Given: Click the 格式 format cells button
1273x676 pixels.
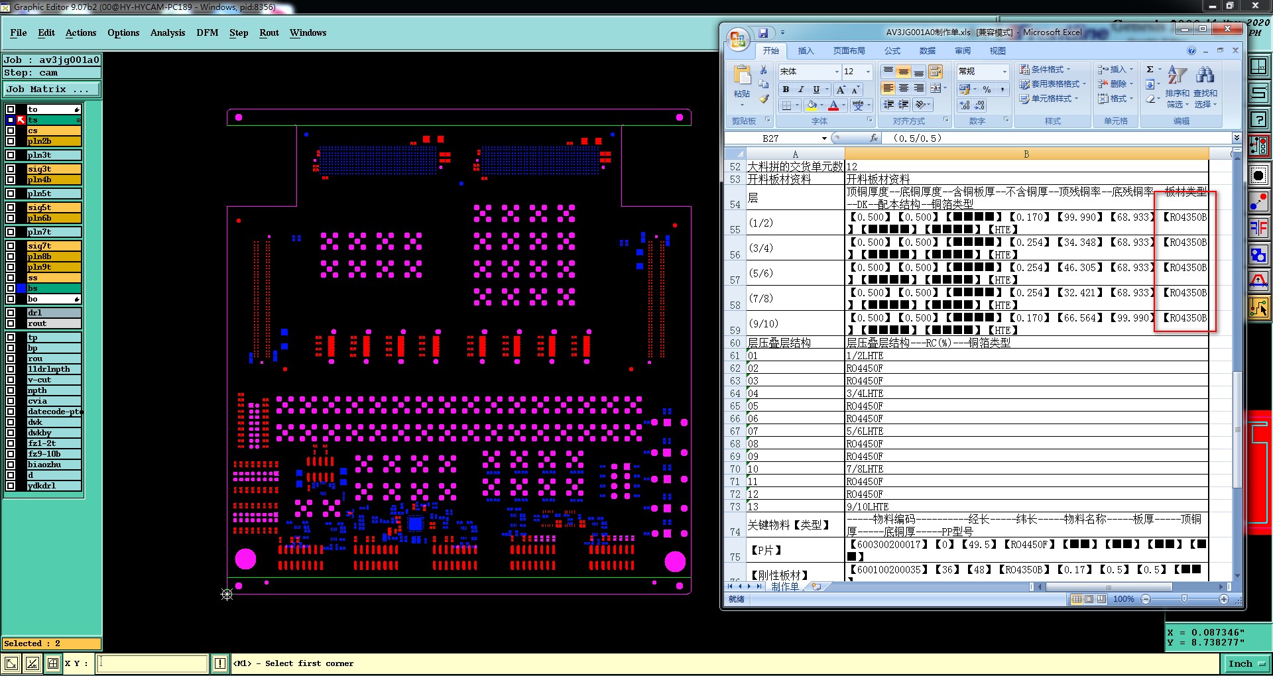Looking at the screenshot, I should (1115, 99).
